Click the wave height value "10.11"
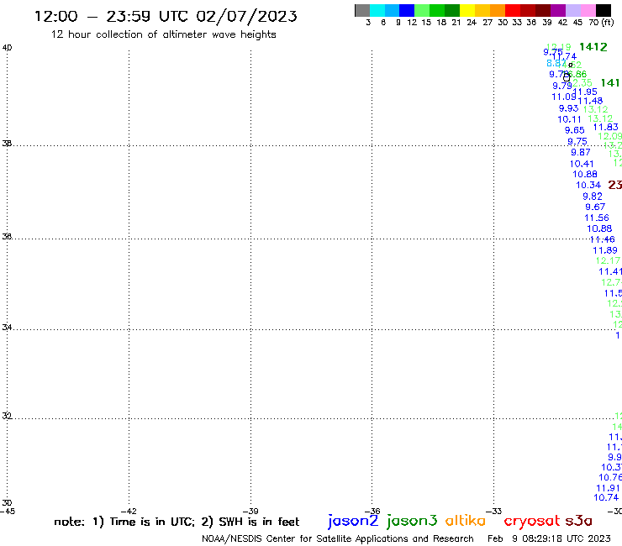The height and width of the screenshot is (546, 622). click(x=569, y=119)
